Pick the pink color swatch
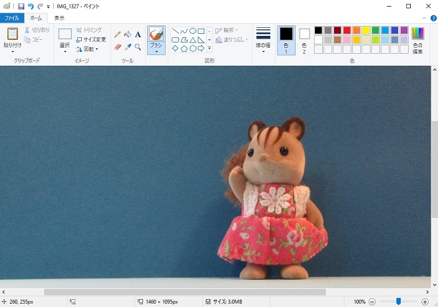This screenshot has height=307, width=438. 347,40
